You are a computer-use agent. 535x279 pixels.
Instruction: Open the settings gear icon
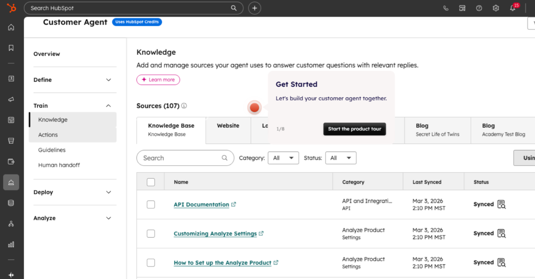[496, 8]
